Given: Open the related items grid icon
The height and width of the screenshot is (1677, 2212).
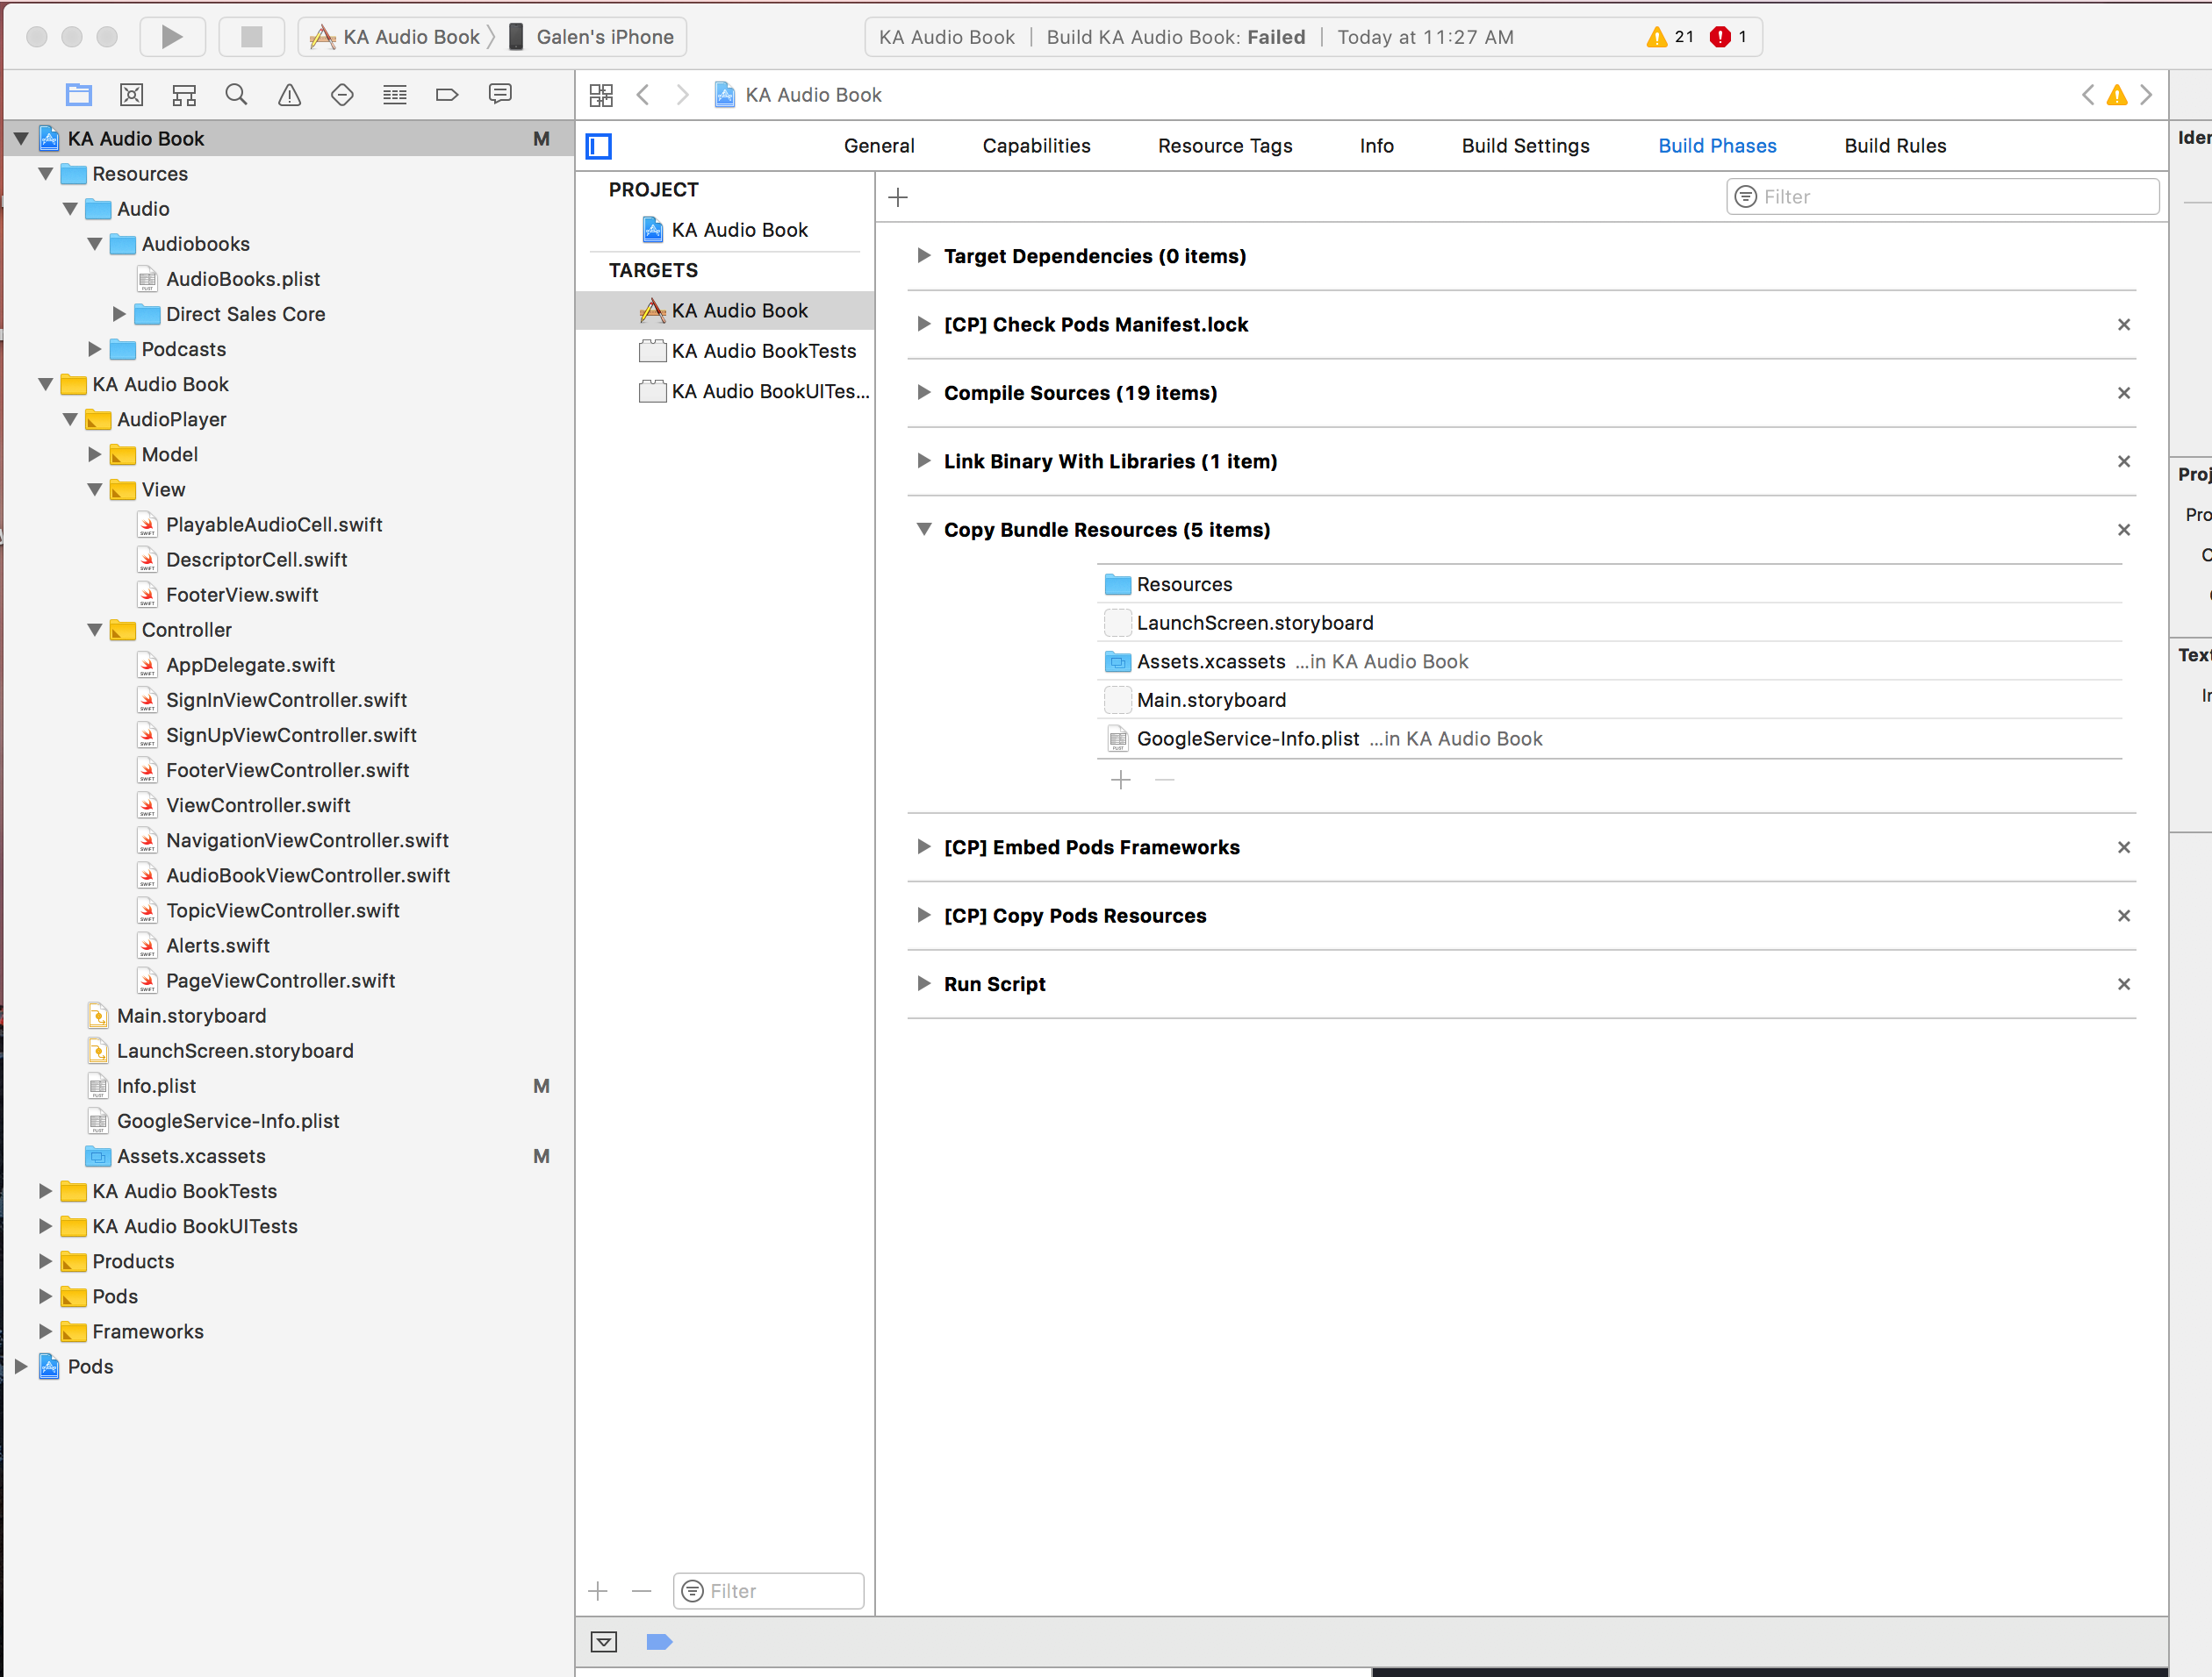Looking at the screenshot, I should (x=601, y=95).
